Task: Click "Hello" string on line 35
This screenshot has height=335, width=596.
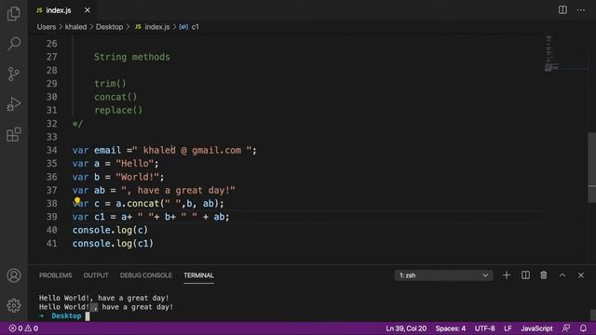Action: 134,164
